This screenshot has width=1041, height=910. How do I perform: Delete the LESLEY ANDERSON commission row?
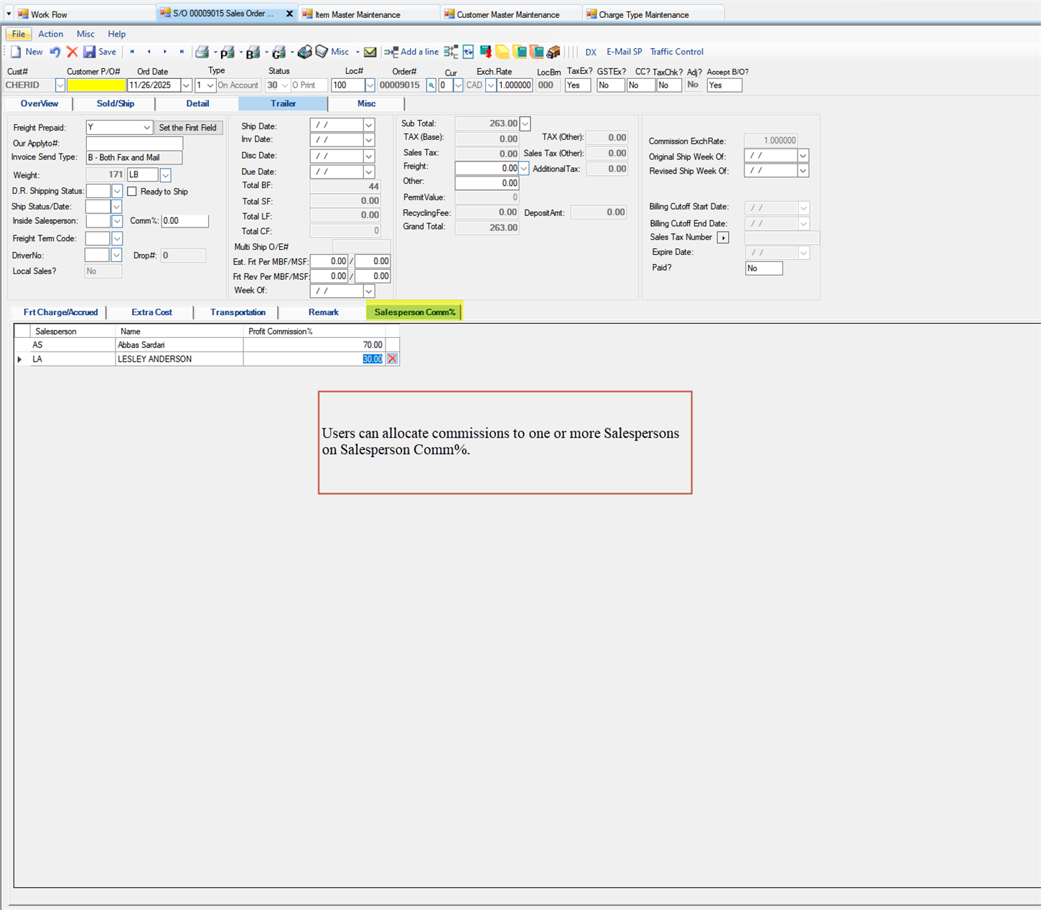point(392,359)
